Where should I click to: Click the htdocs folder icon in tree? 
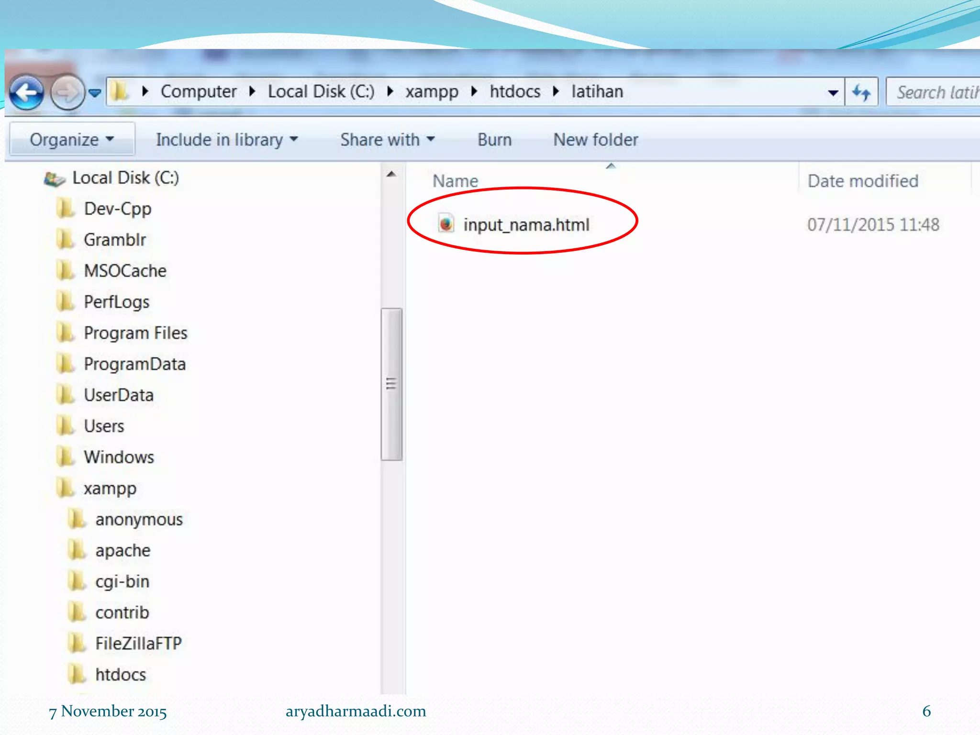[x=77, y=674]
